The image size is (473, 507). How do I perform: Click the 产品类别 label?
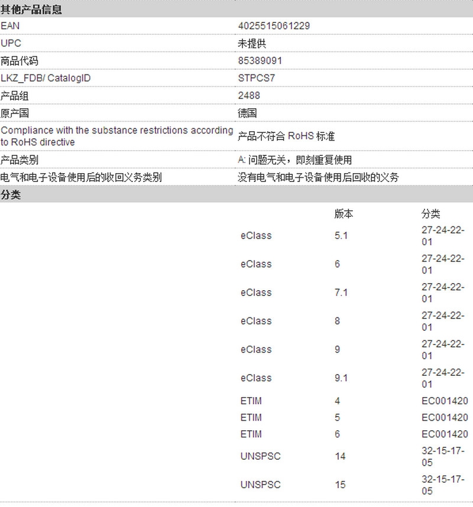point(20,160)
